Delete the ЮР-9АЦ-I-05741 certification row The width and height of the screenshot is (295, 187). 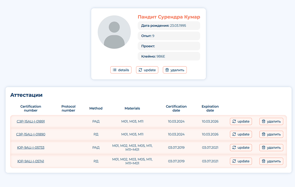click(271, 161)
